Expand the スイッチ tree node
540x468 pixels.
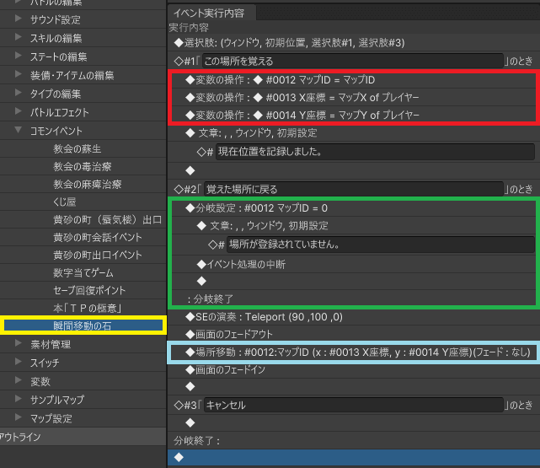click(19, 363)
